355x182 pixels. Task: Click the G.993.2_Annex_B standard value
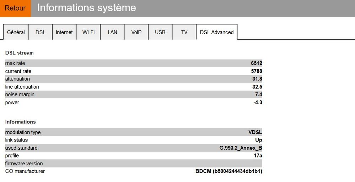click(241, 148)
